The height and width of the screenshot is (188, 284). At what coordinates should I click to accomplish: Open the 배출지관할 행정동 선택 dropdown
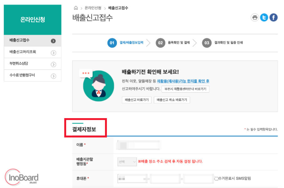[127, 162]
